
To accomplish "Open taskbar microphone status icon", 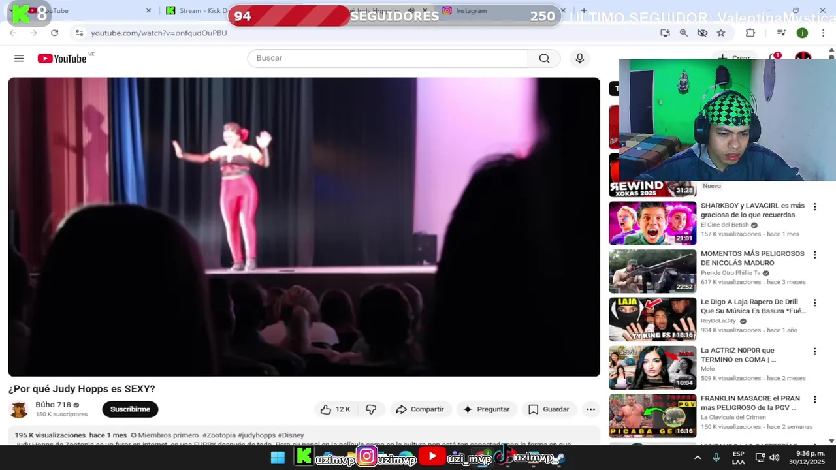I will [716, 458].
